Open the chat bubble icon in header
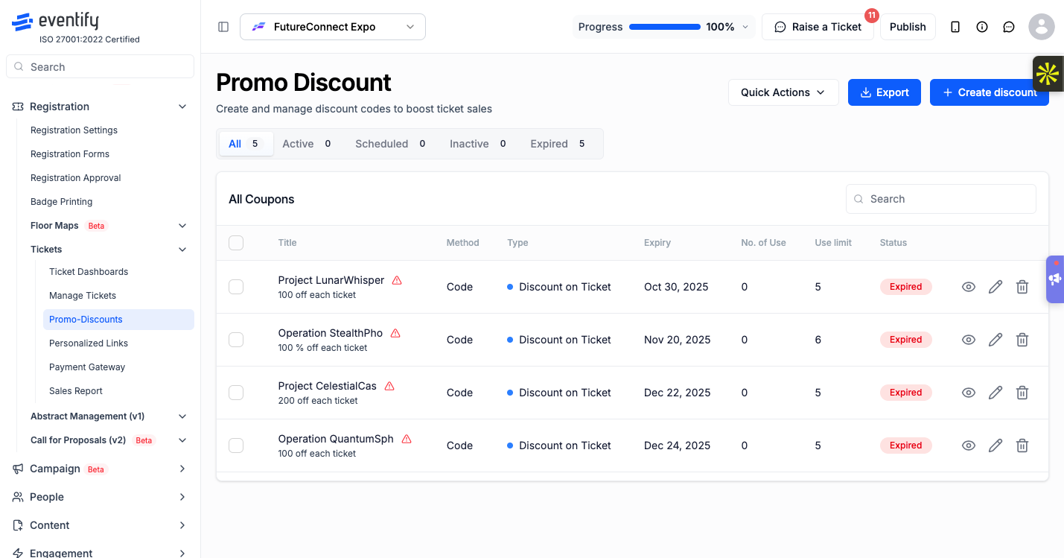This screenshot has height=558, width=1064. click(x=1009, y=27)
